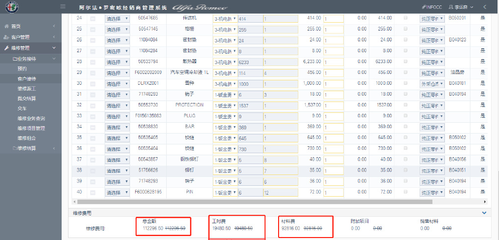Click the price field showing 1537
The height and width of the screenshot is (240, 499).
[x=250, y=106]
